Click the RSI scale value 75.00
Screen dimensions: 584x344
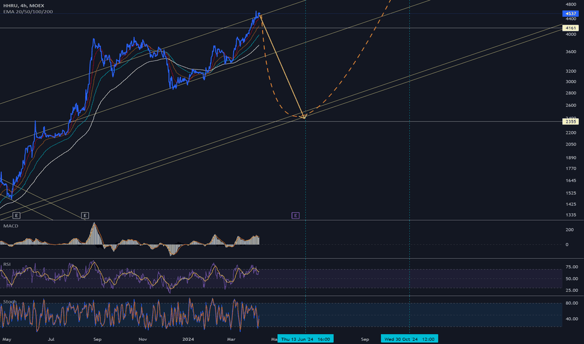pyautogui.click(x=571, y=267)
